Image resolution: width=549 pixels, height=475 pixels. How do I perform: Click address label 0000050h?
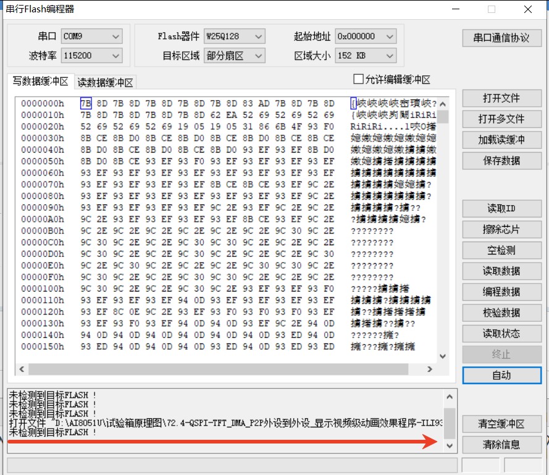click(43, 161)
